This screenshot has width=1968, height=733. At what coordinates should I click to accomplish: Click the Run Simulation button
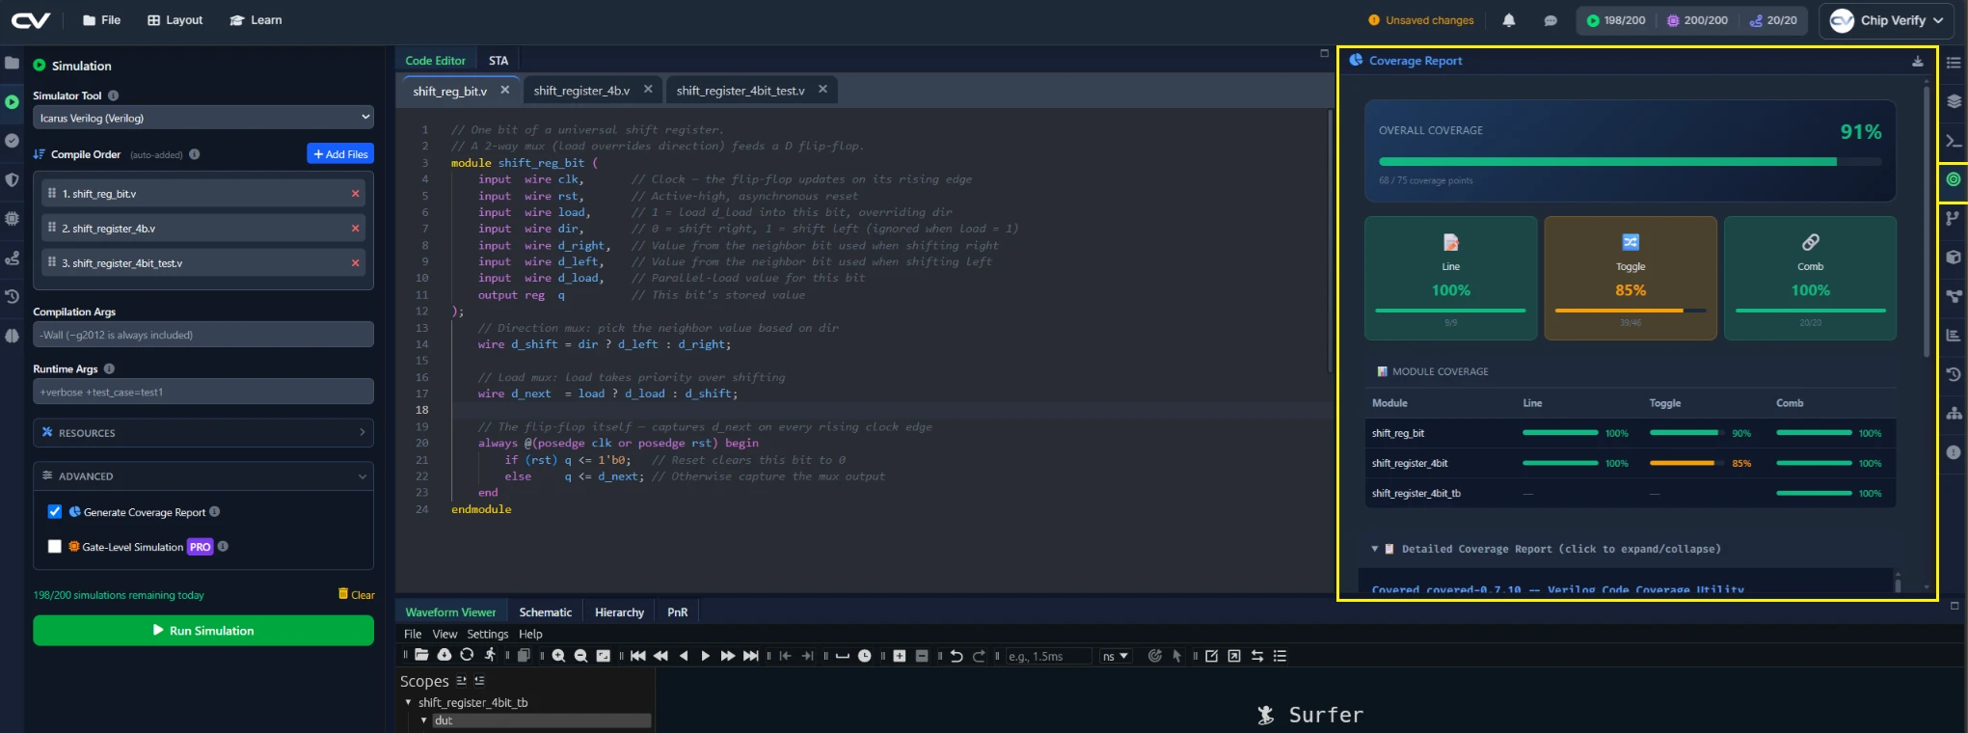click(203, 631)
